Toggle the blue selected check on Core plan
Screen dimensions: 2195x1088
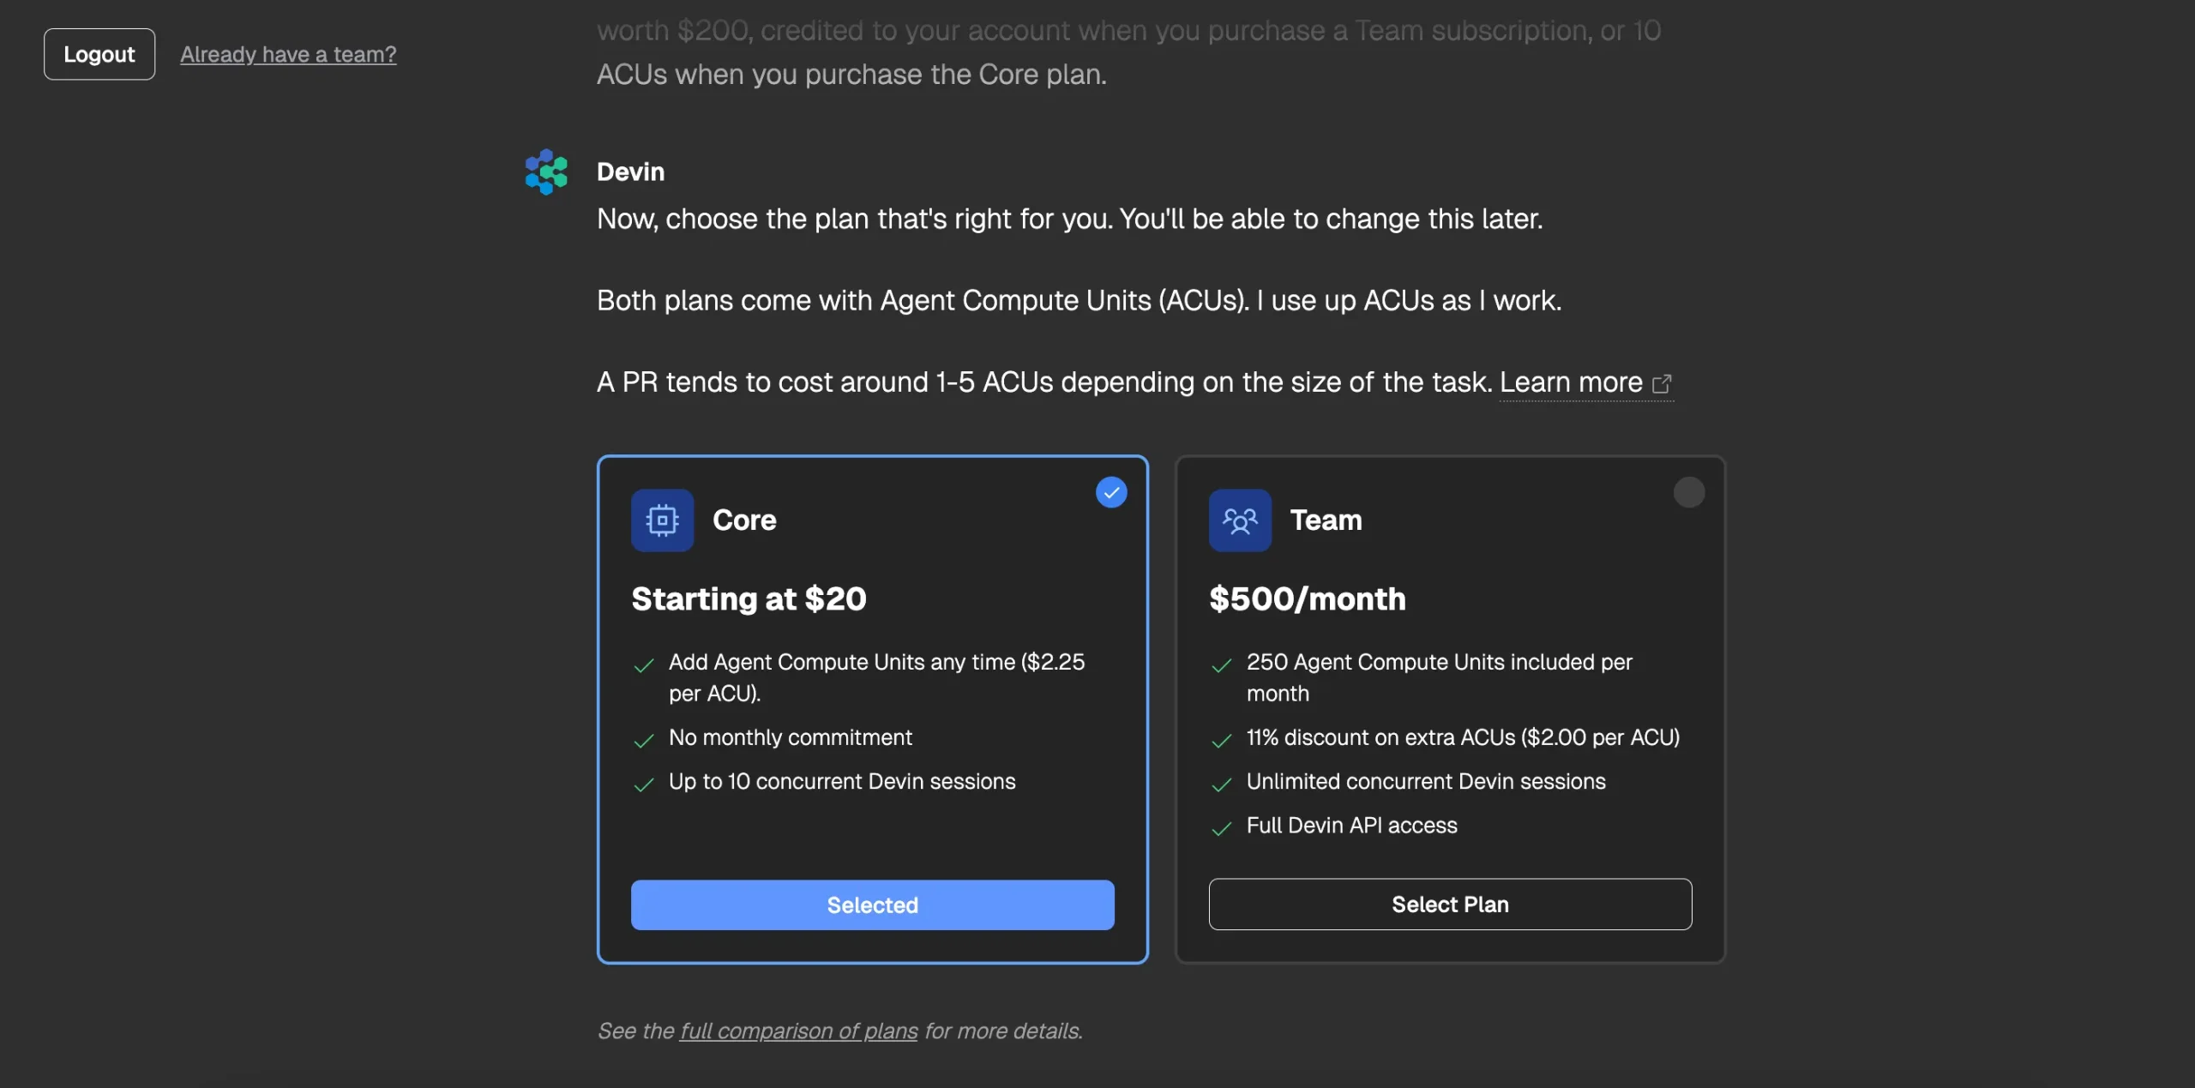(1111, 492)
